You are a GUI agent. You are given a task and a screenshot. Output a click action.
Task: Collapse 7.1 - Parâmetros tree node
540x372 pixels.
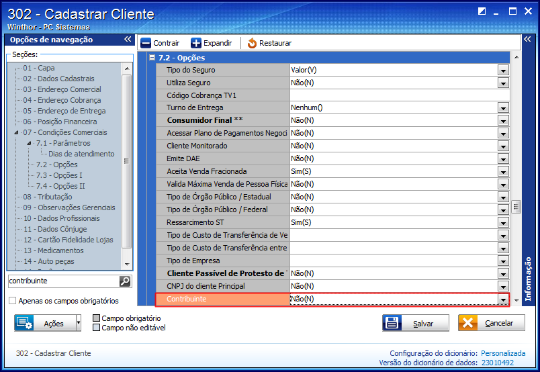tap(30, 143)
